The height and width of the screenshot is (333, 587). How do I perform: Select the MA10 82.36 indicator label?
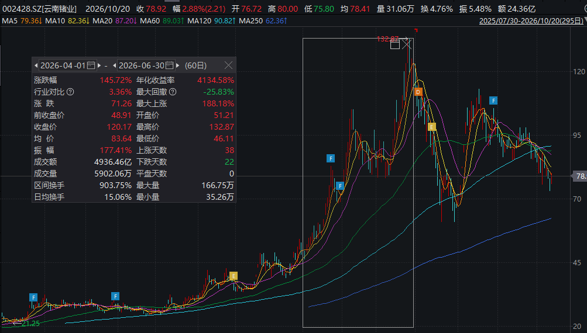pos(67,21)
